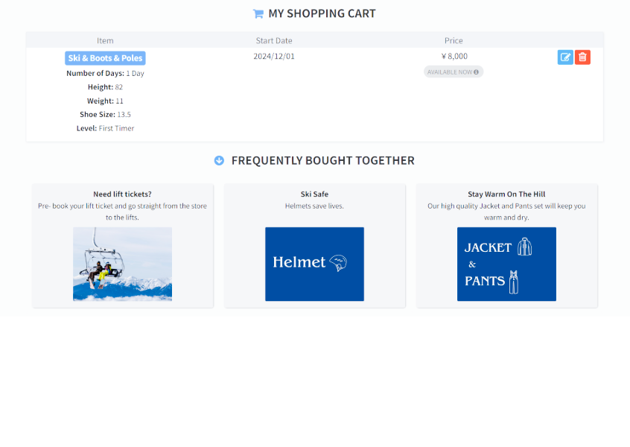Click 'Stay Warm On The Hill' heading

point(506,194)
